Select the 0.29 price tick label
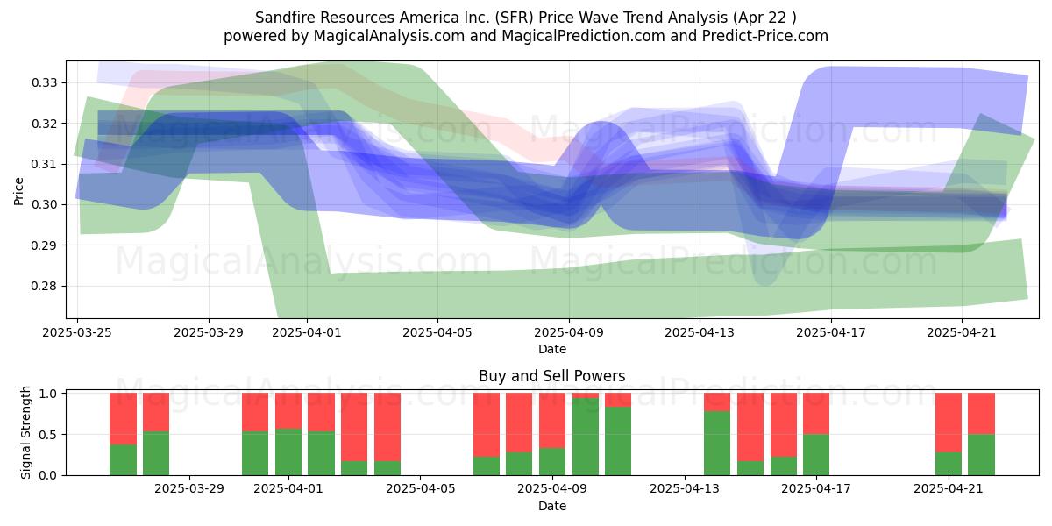The height and width of the screenshot is (526, 1052). (44, 245)
